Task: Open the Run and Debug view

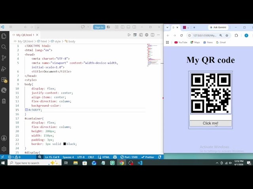Action: tap(4, 69)
